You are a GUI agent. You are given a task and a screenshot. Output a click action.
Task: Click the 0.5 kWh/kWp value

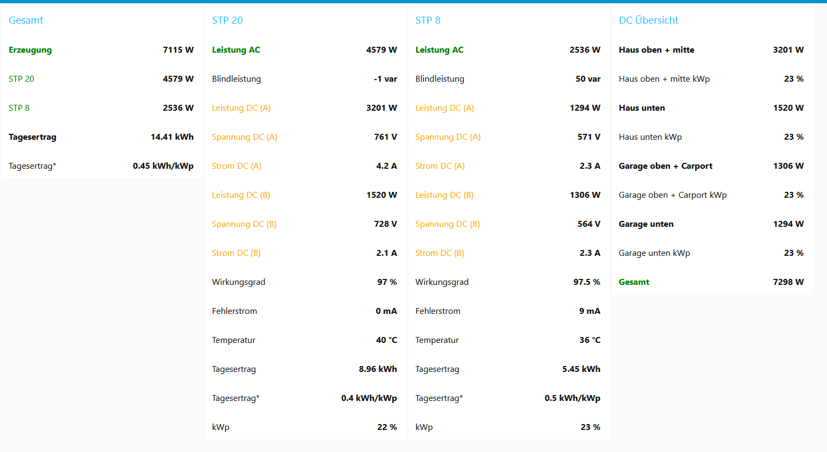click(x=572, y=398)
